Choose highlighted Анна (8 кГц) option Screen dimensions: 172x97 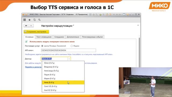click(x=63, y=82)
